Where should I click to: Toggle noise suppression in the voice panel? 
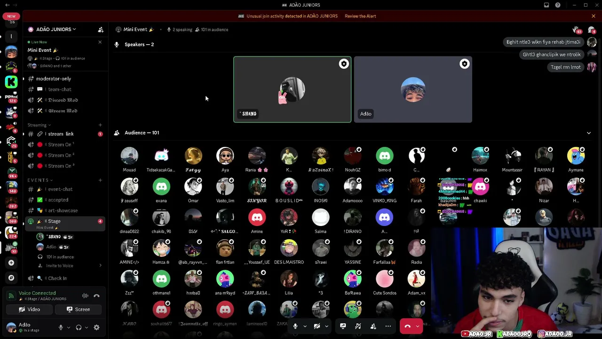pyautogui.click(x=85, y=296)
